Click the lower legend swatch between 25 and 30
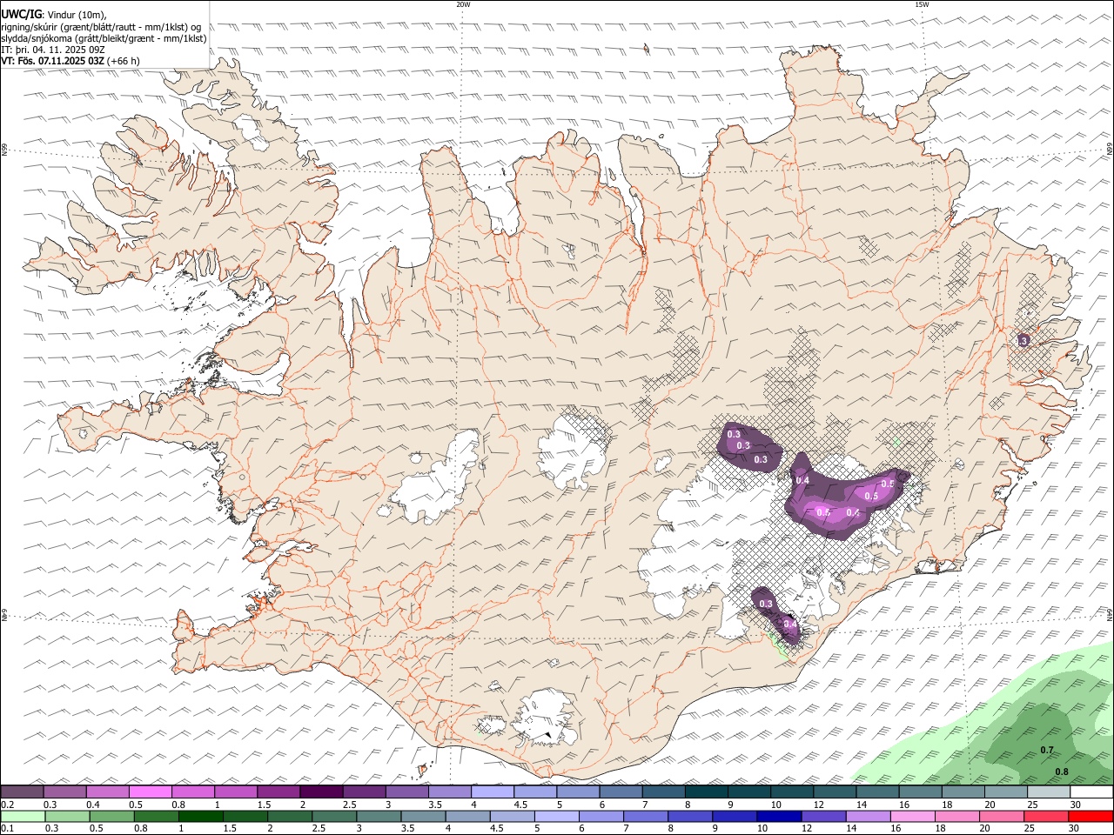The width and height of the screenshot is (1114, 835). pyautogui.click(x=1048, y=817)
